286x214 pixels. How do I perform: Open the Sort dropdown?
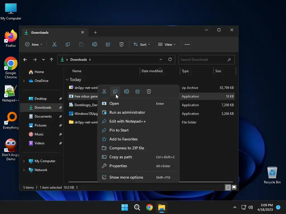(x=142, y=44)
